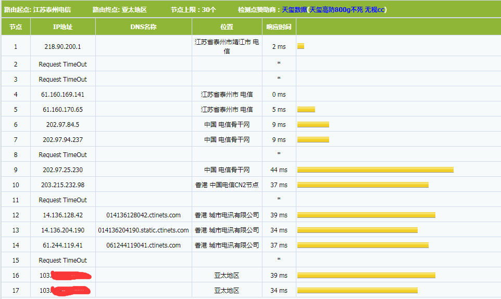Click the 天玺高防800g不死 无视cc link
Viewport: 501px width, 299px height.
347,10
